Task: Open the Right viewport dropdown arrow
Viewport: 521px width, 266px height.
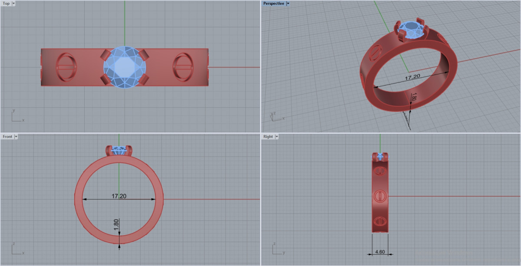Action: pos(277,137)
